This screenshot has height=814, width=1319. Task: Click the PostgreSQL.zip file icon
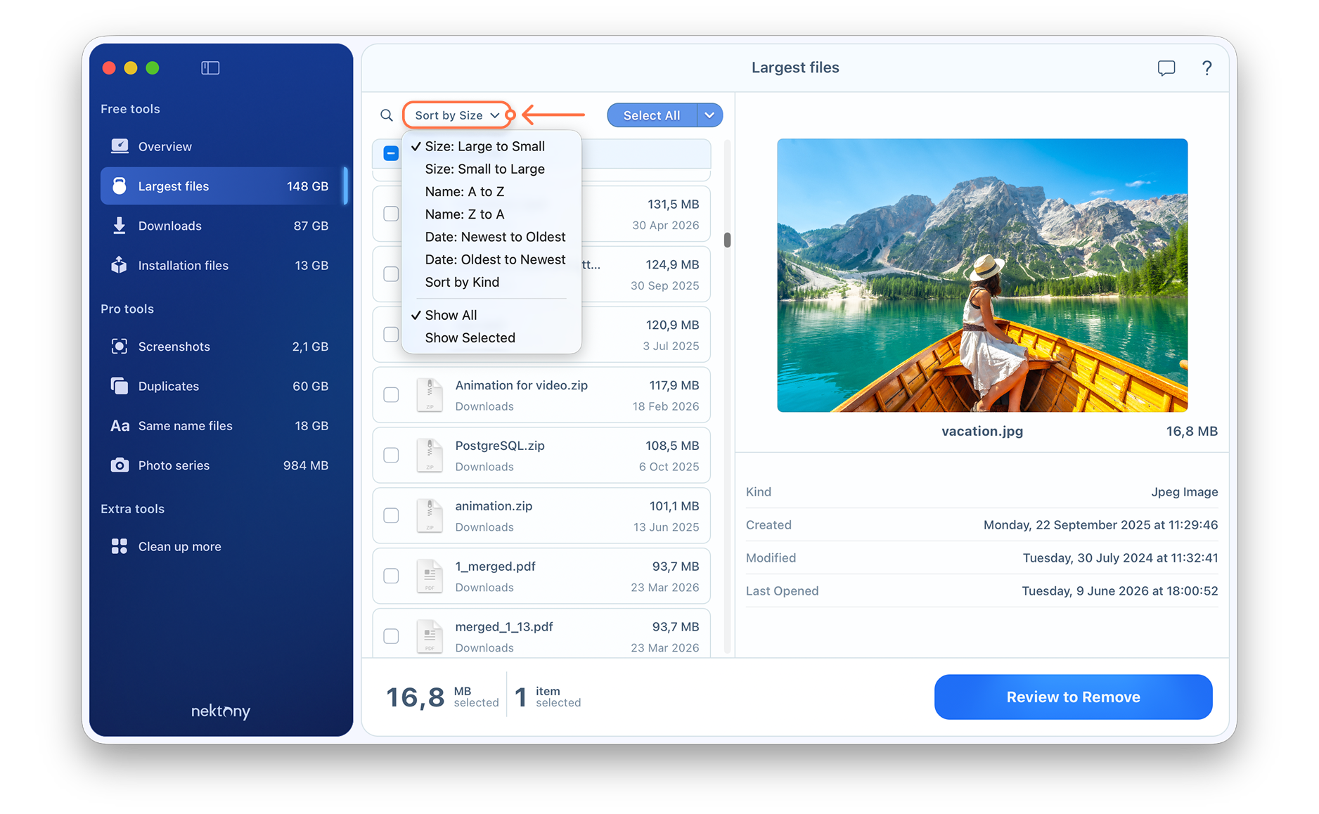[x=430, y=456]
